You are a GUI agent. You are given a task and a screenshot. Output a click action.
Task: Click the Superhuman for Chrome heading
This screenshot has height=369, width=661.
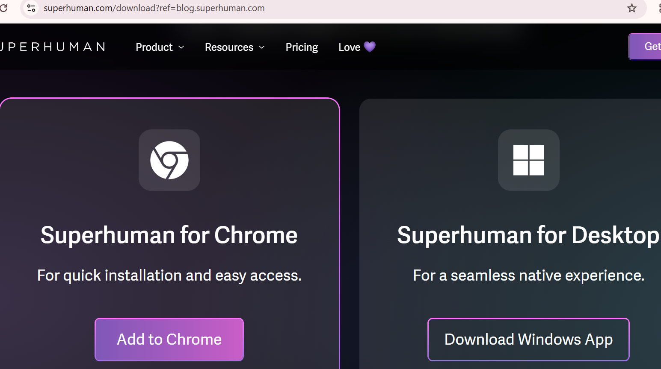[x=169, y=235]
